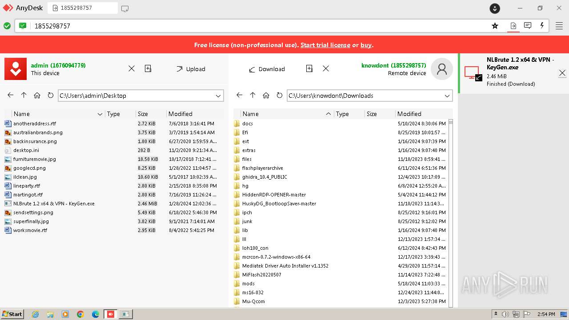Screen dimensions: 569x320
Task: Show hidden system tray icons
Action: (x=496, y=314)
